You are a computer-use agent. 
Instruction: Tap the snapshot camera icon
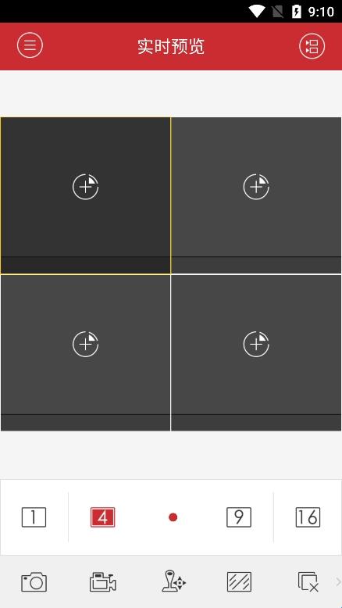click(x=34, y=581)
